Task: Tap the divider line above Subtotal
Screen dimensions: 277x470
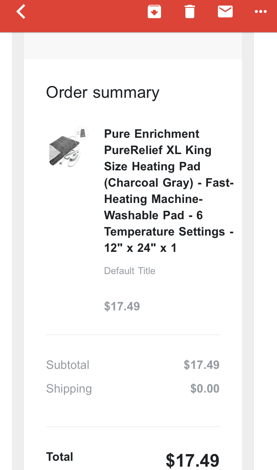Action: [133, 335]
